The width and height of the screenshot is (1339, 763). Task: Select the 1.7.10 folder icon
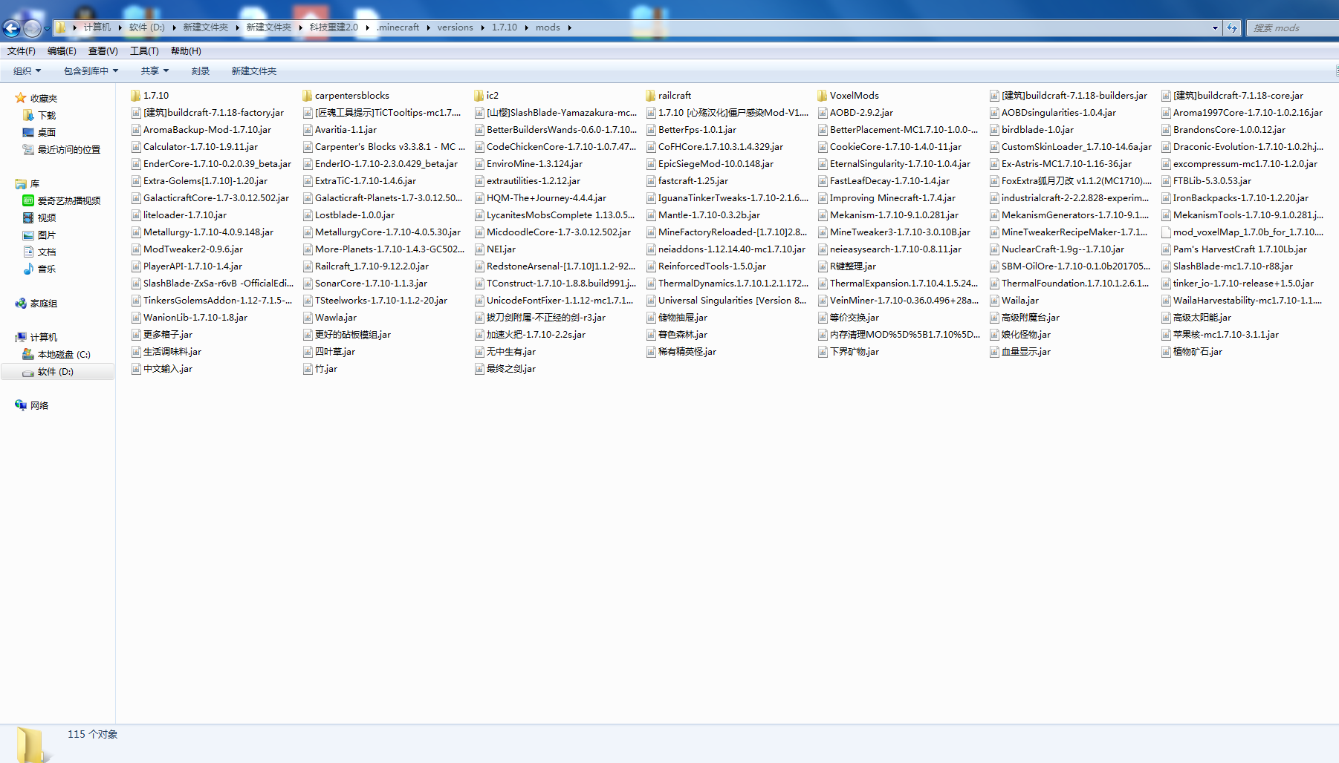tap(136, 96)
